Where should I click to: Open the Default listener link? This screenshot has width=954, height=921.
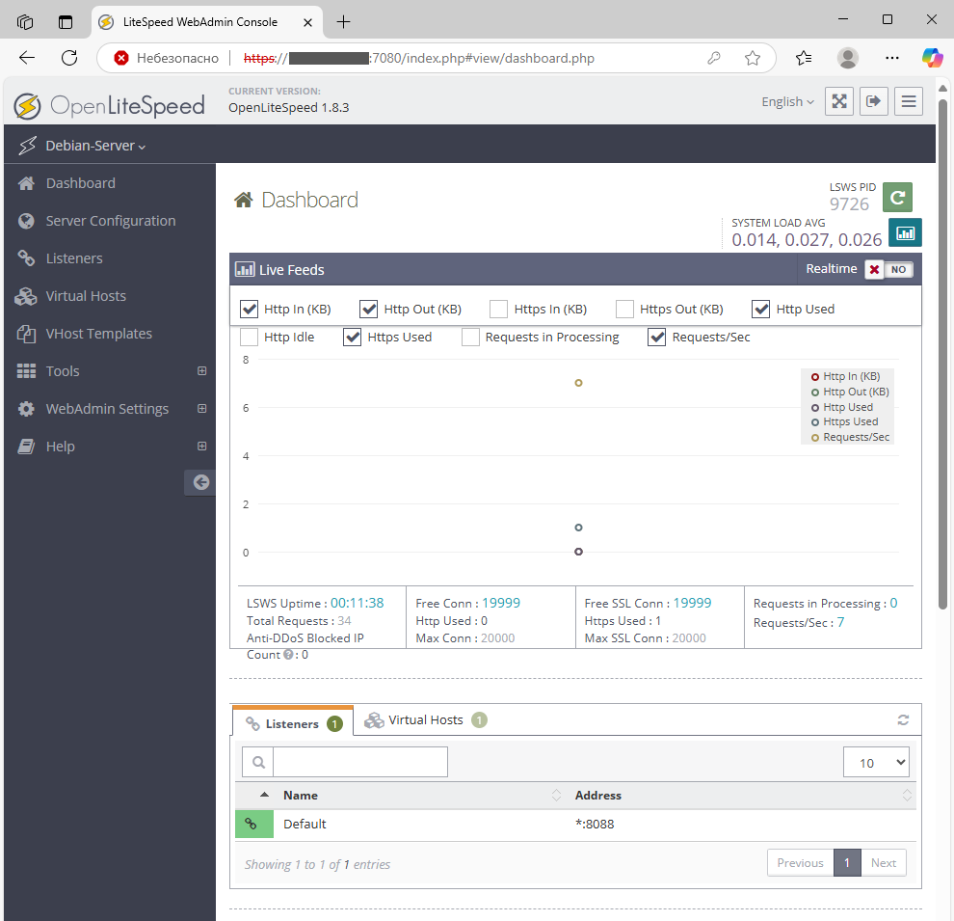(x=305, y=825)
